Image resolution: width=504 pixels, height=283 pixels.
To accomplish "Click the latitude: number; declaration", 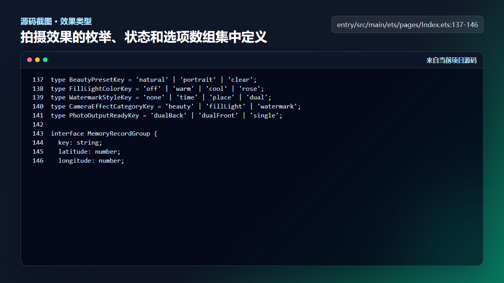I will tap(89, 152).
